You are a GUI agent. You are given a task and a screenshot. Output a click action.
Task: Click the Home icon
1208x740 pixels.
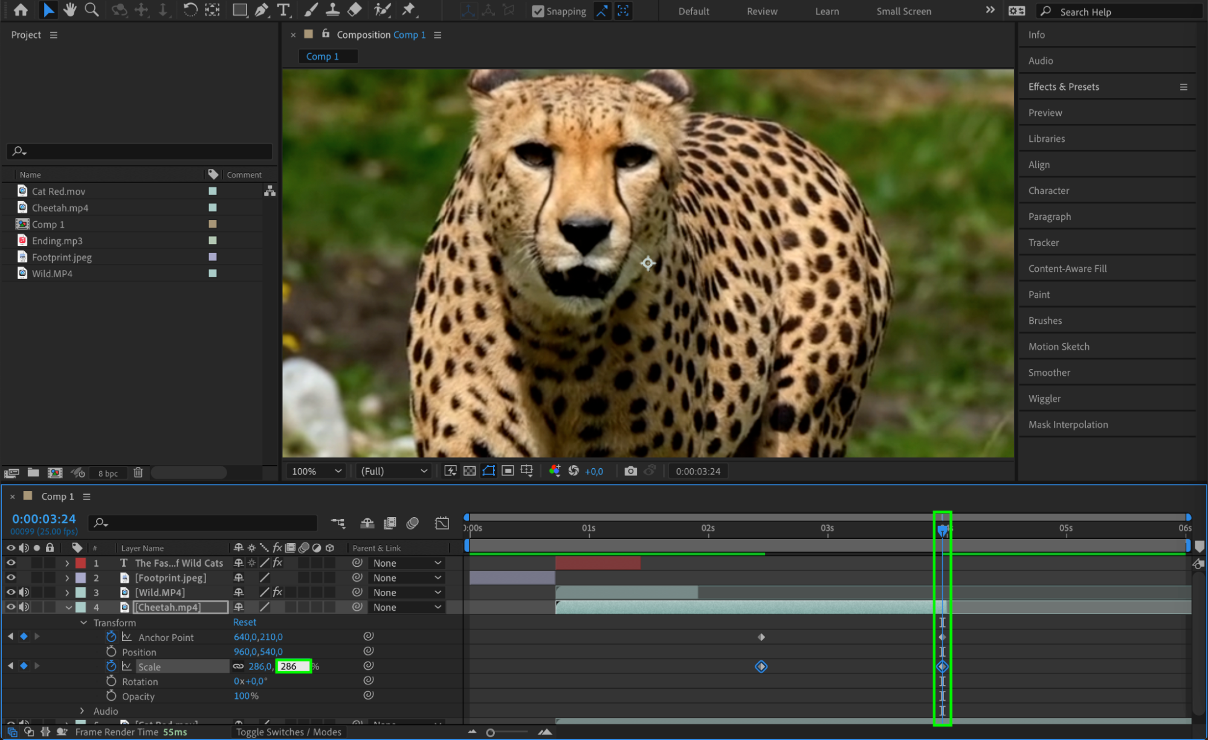coord(21,10)
